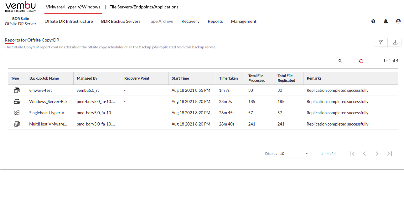Open BDR Backup Servers menu
Viewport: 404px width, 207px height.
pos(121,21)
